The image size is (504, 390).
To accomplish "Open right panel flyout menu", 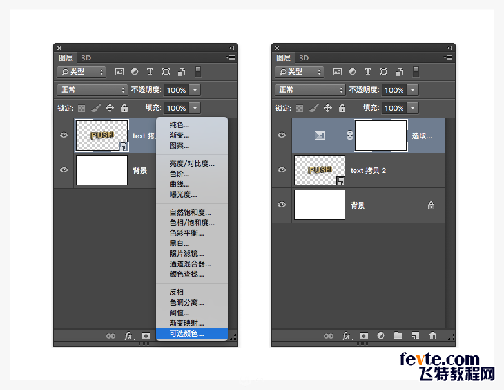I will (448, 58).
